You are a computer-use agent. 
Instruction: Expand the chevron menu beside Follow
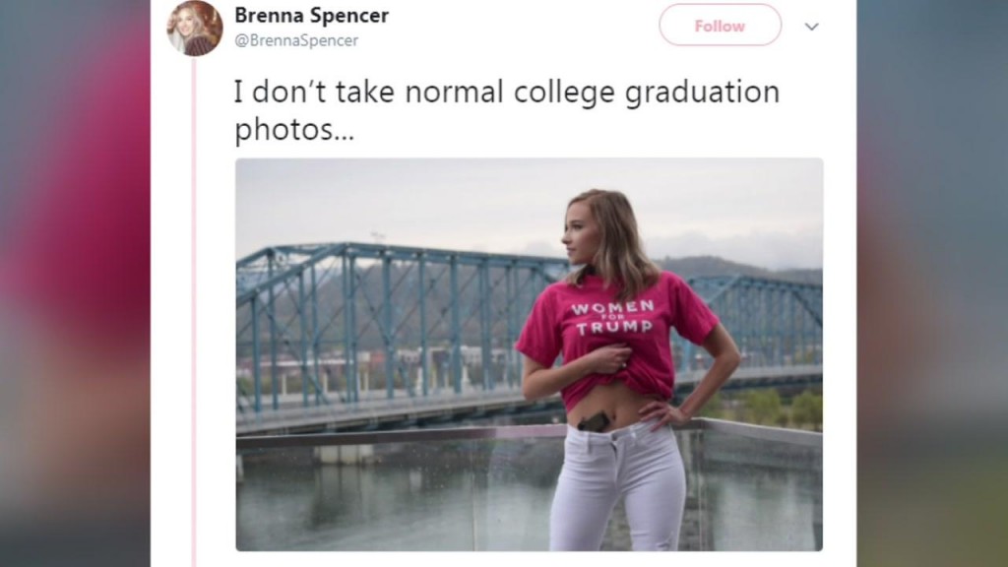pos(812,27)
